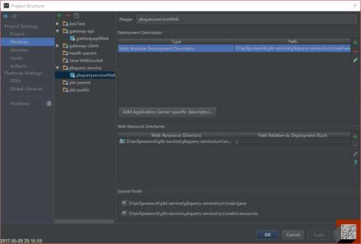Toggle the src\main\resources source root checkbox
This screenshot has width=361, height=244.
pyautogui.click(x=124, y=213)
